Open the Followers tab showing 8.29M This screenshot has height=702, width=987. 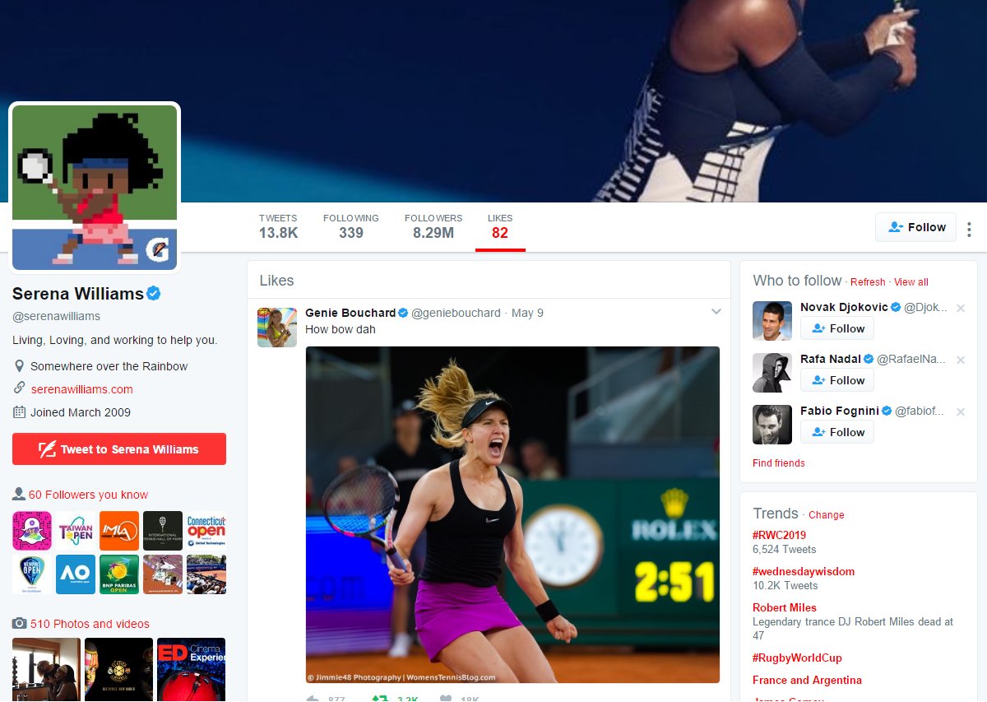(x=433, y=226)
